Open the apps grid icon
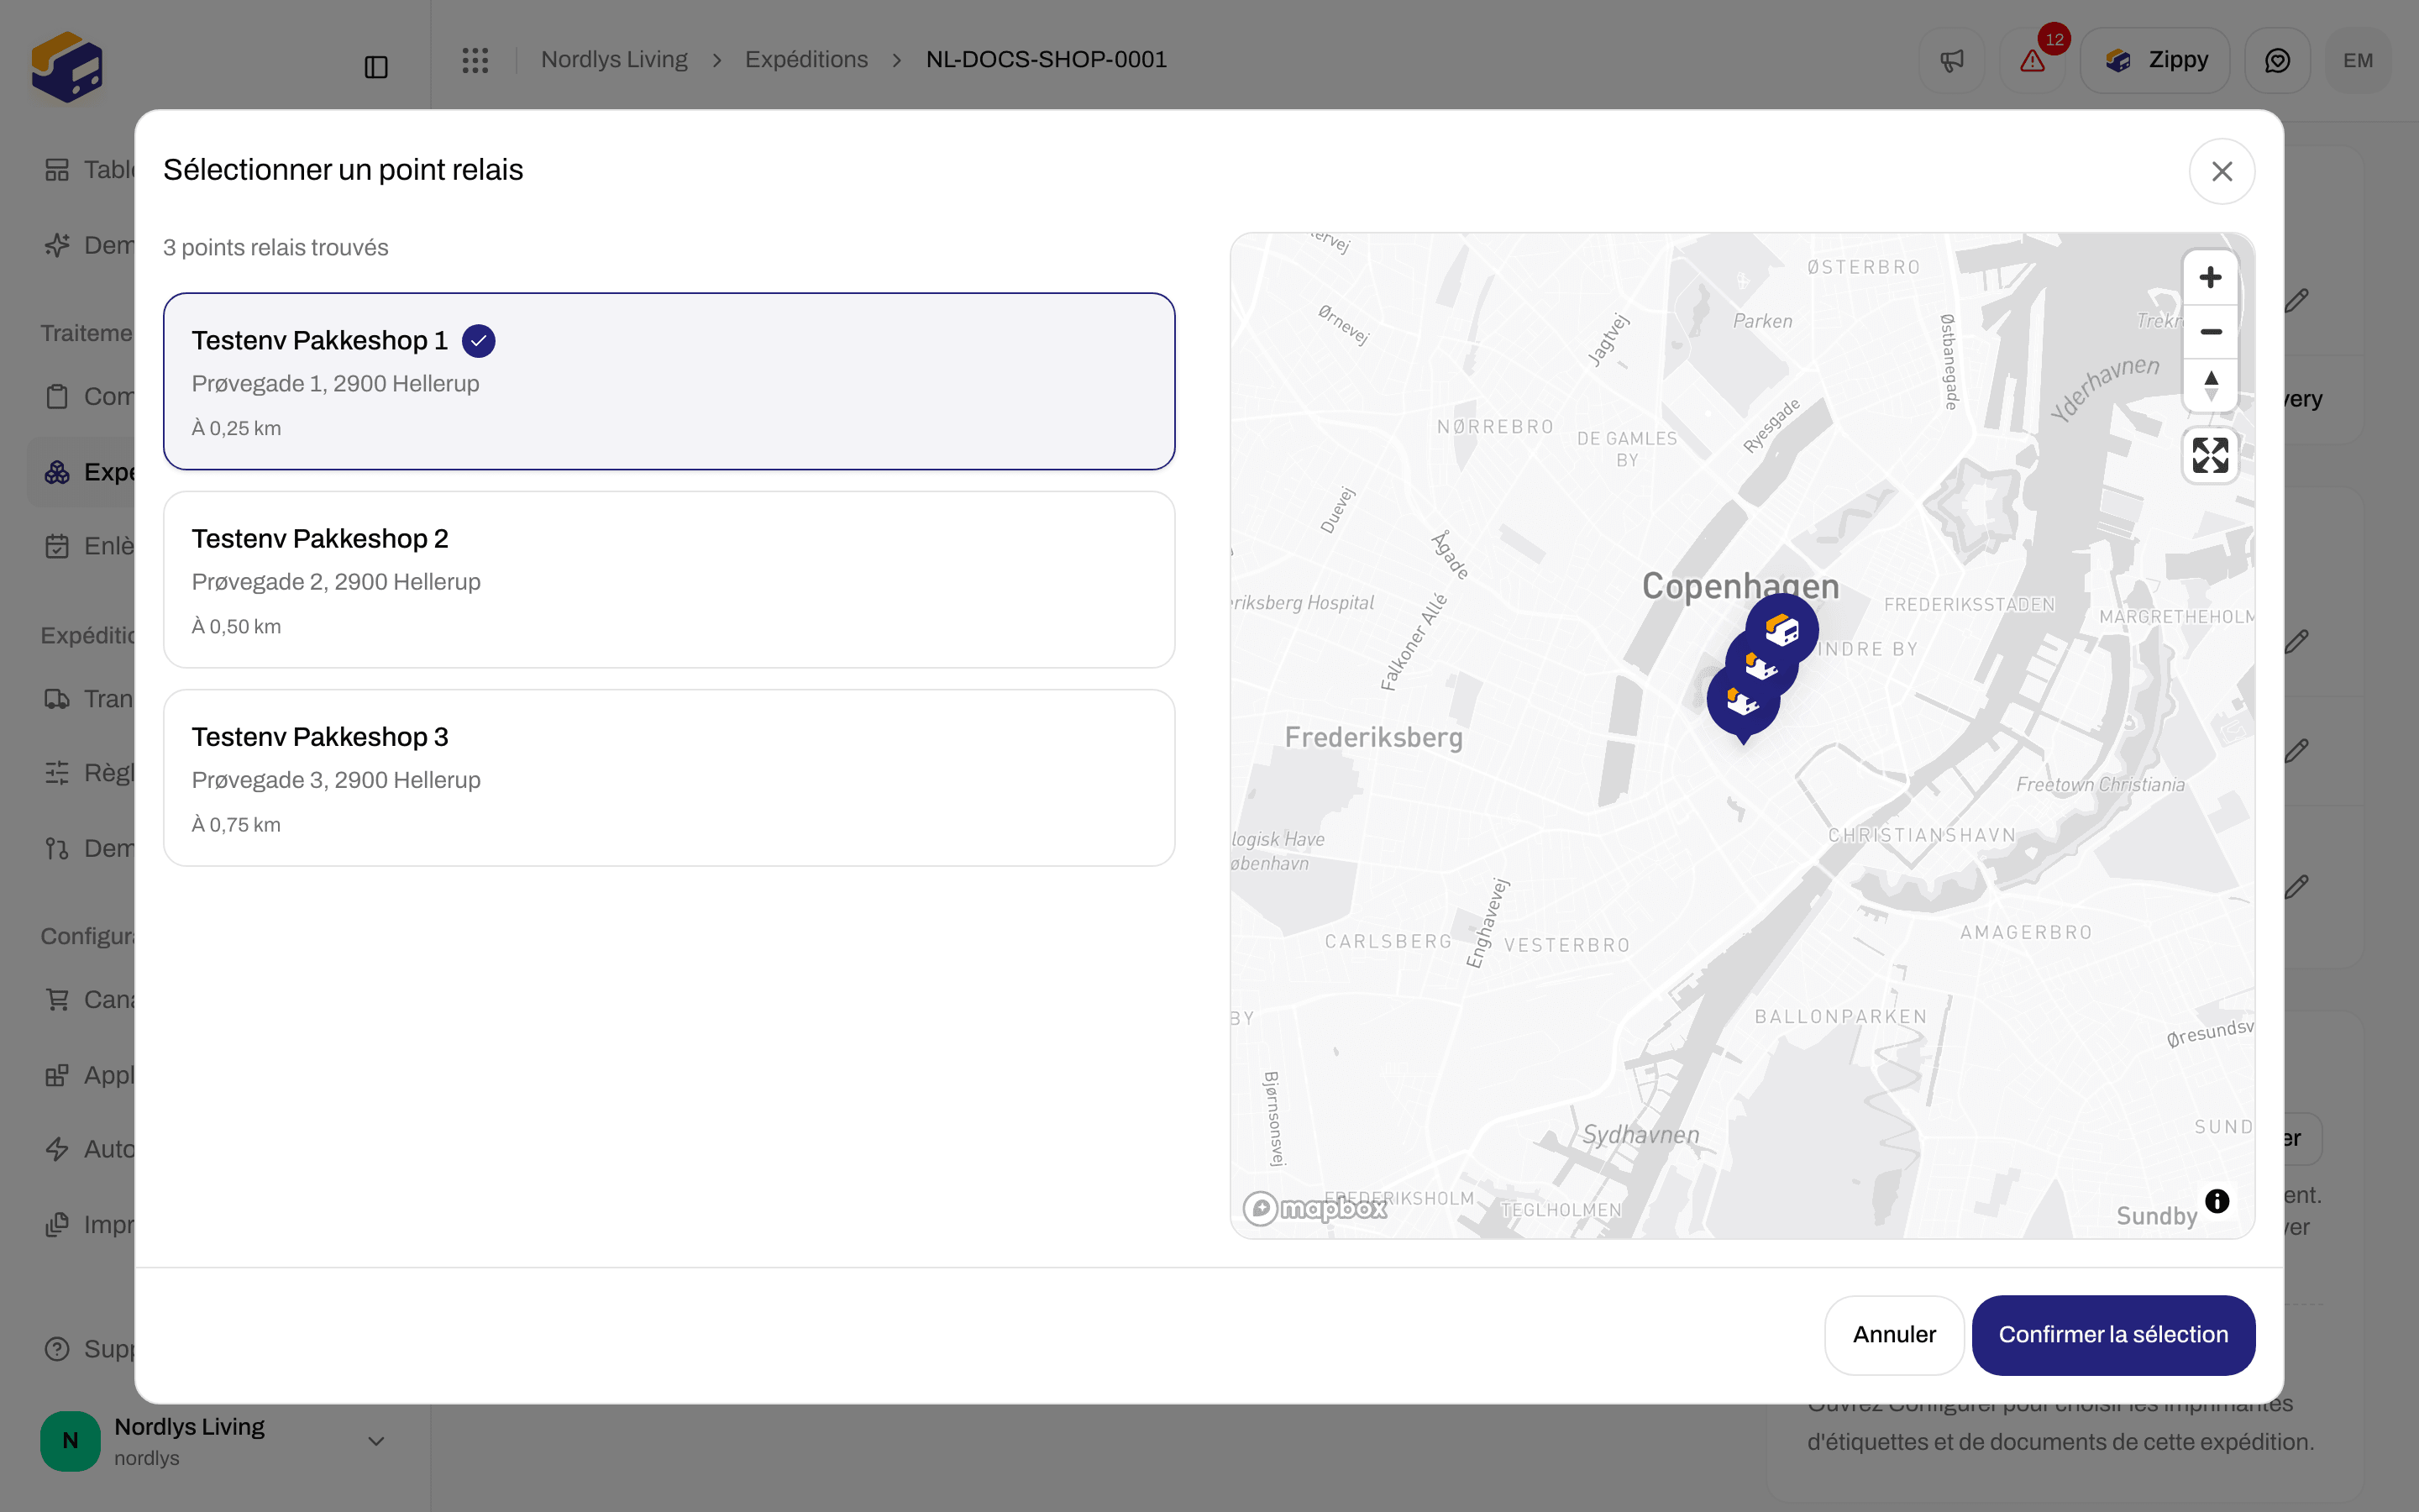2419x1512 pixels. (x=475, y=60)
